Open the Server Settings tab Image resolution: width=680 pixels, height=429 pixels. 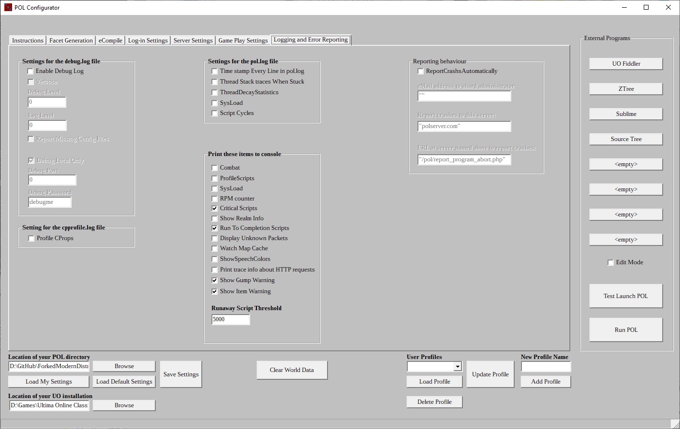192,41
